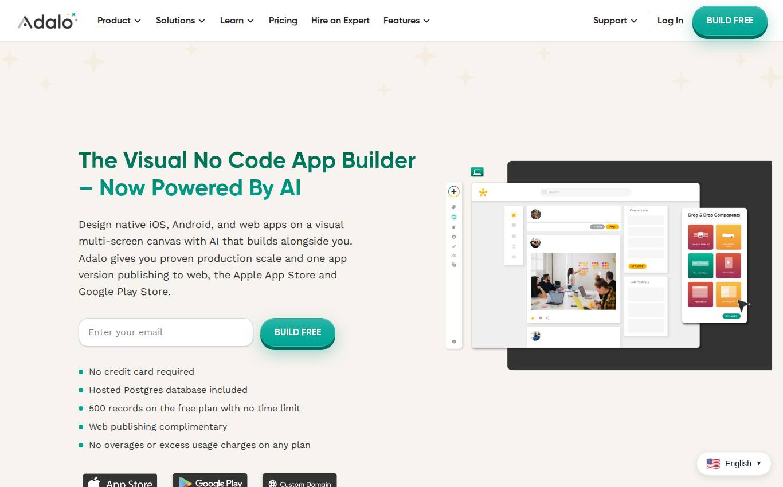The height and width of the screenshot is (487, 783).
Task: Click the green laptop icon above the mockup
Action: coord(477,172)
